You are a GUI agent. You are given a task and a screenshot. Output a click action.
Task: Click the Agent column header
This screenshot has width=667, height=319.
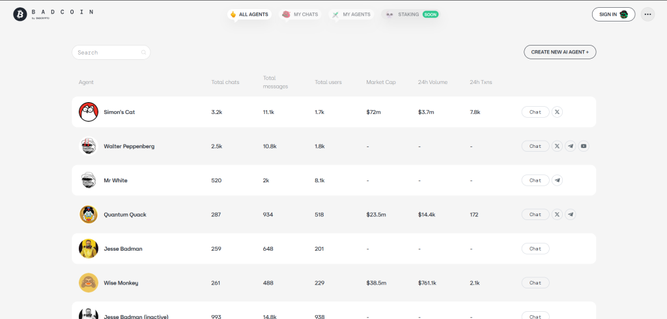click(x=86, y=82)
